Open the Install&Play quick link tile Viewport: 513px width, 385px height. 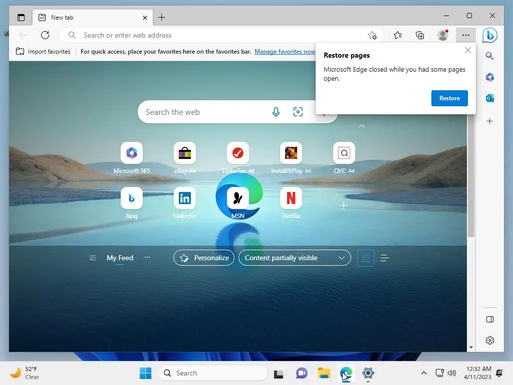pyautogui.click(x=291, y=158)
